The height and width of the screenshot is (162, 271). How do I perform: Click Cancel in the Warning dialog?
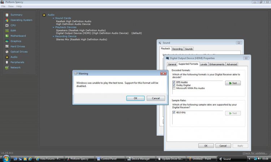[156, 98]
